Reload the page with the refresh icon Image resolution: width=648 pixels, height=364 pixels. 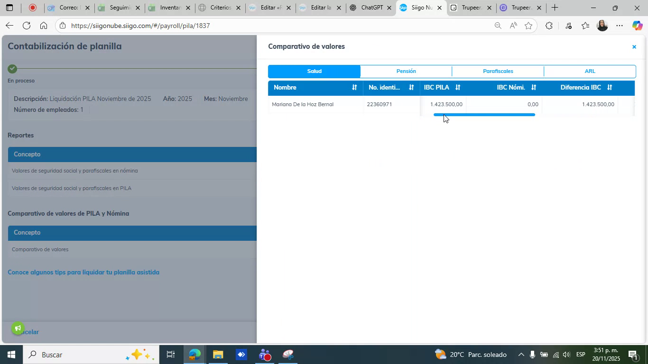point(27,26)
